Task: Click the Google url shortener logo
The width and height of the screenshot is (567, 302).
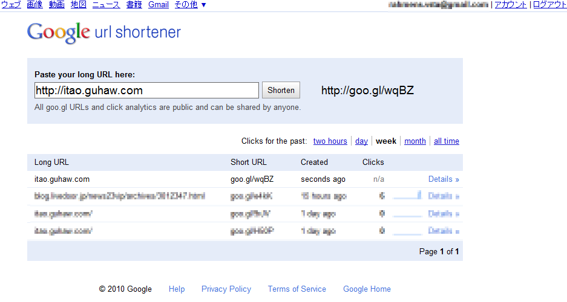Action: tap(104, 33)
